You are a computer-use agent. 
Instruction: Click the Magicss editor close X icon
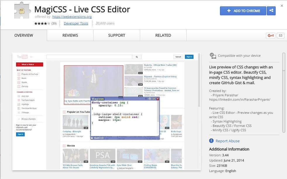[x=158, y=99]
